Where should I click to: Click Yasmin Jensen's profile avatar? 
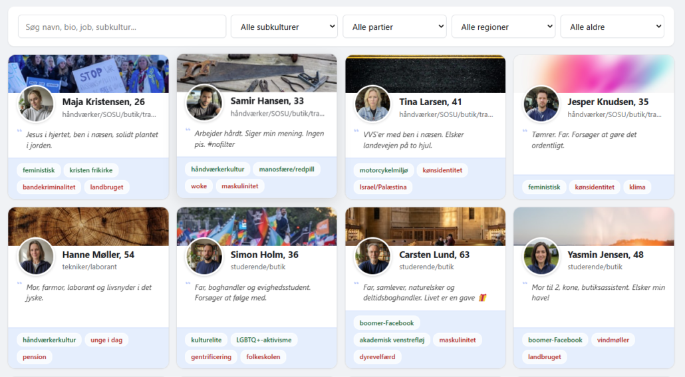point(541,257)
